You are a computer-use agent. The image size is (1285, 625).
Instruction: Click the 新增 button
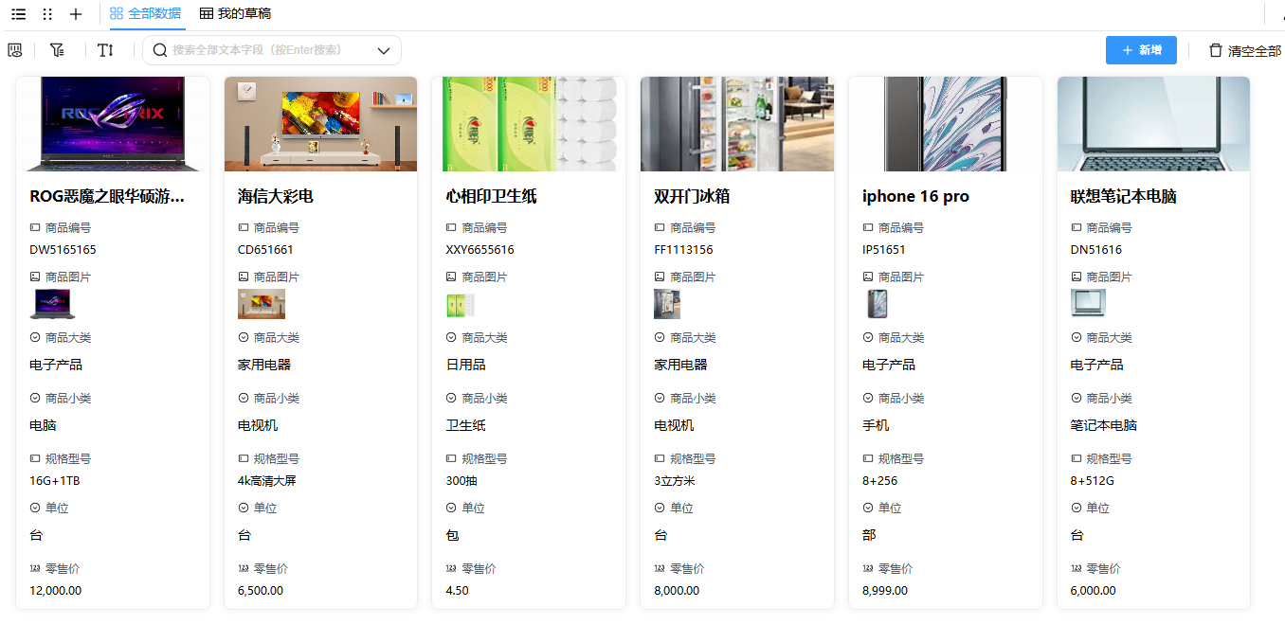coord(1141,50)
